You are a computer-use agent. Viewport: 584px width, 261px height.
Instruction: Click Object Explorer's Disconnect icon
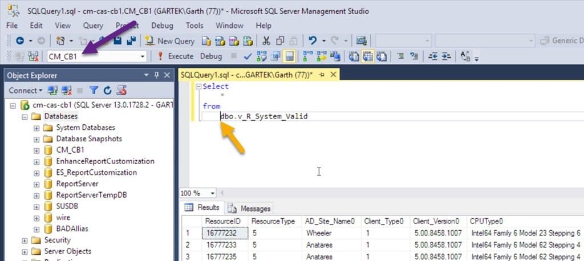[x=67, y=90]
